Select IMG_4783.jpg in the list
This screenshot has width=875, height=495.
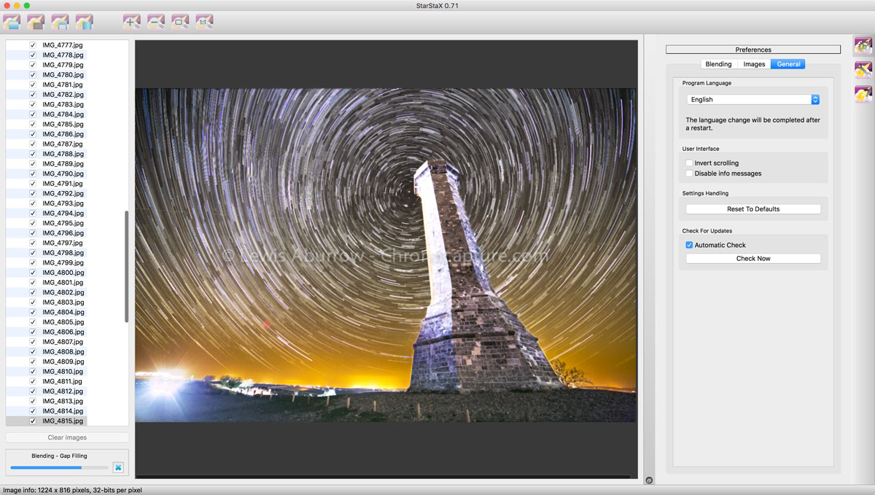(63, 104)
